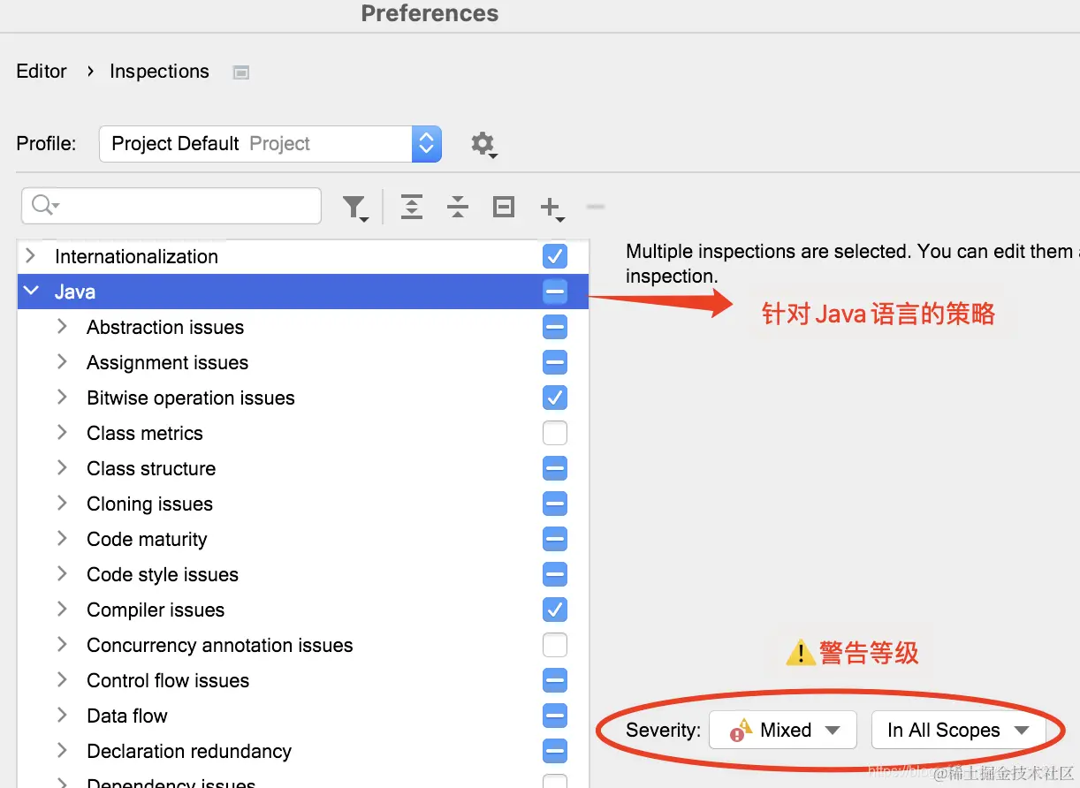Click the project-level icon beside Inspections breadcrumb
Image resolution: width=1080 pixels, height=788 pixels.
pos(240,72)
